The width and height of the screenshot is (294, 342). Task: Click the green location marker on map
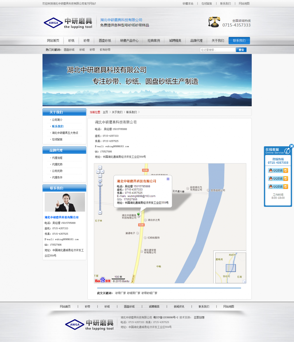click(138, 215)
